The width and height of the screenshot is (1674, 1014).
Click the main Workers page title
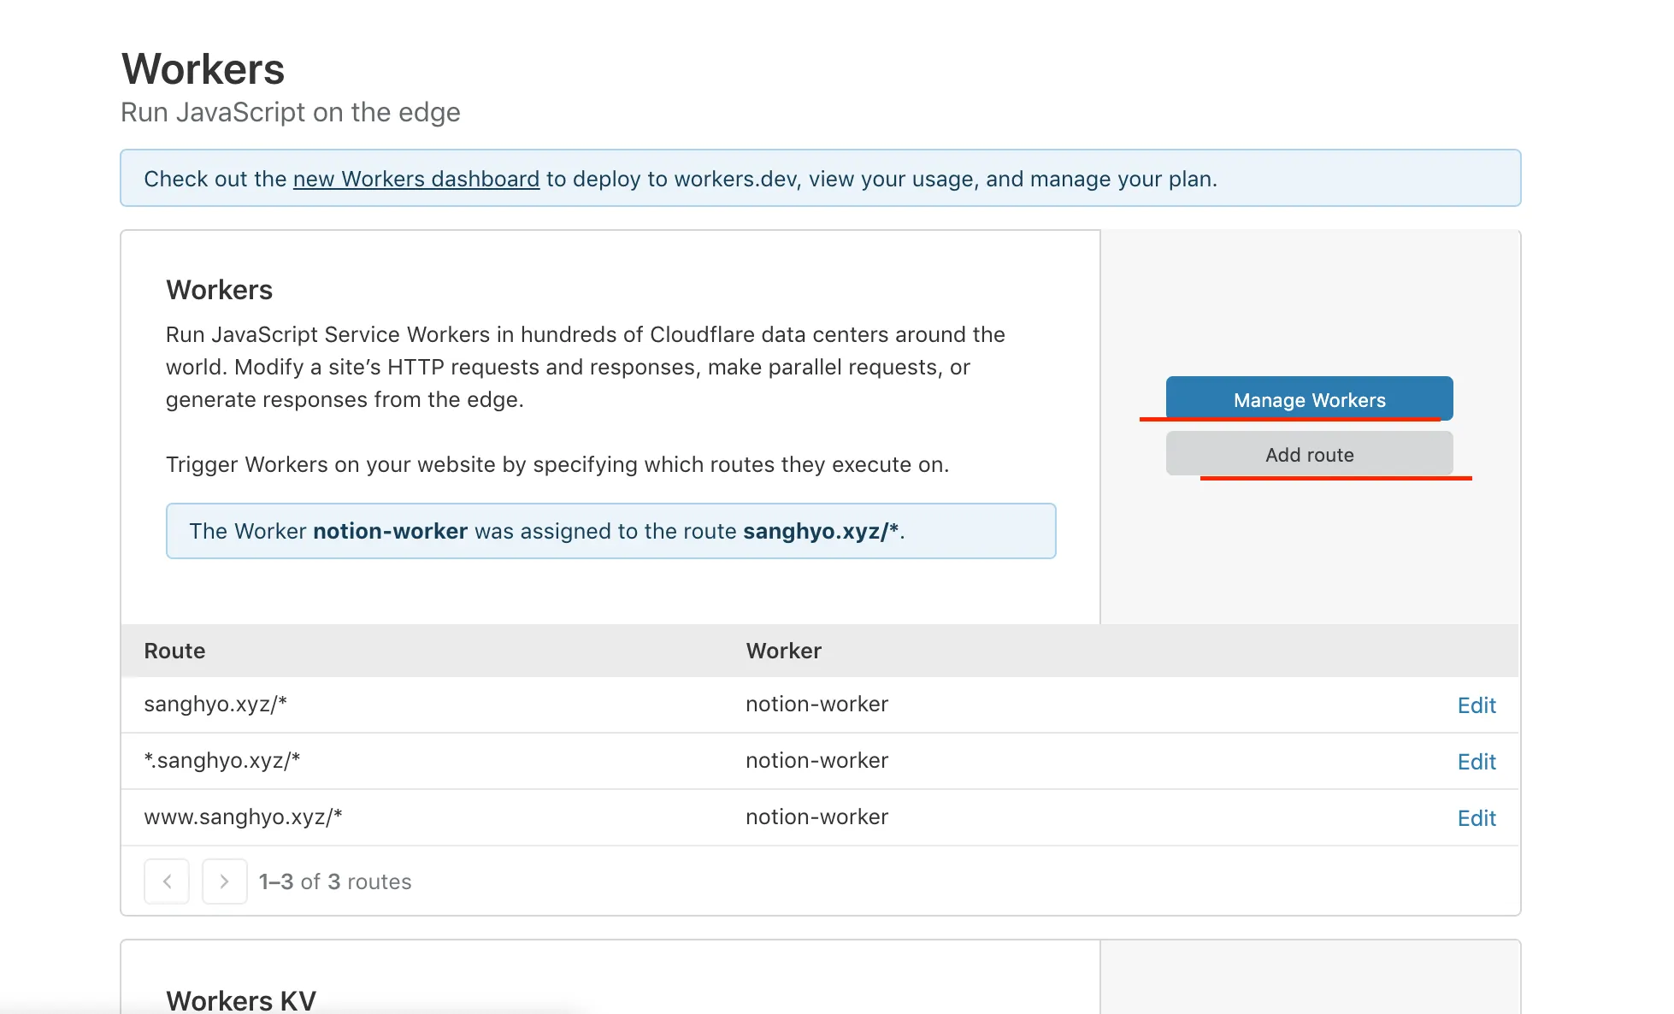[x=203, y=69]
